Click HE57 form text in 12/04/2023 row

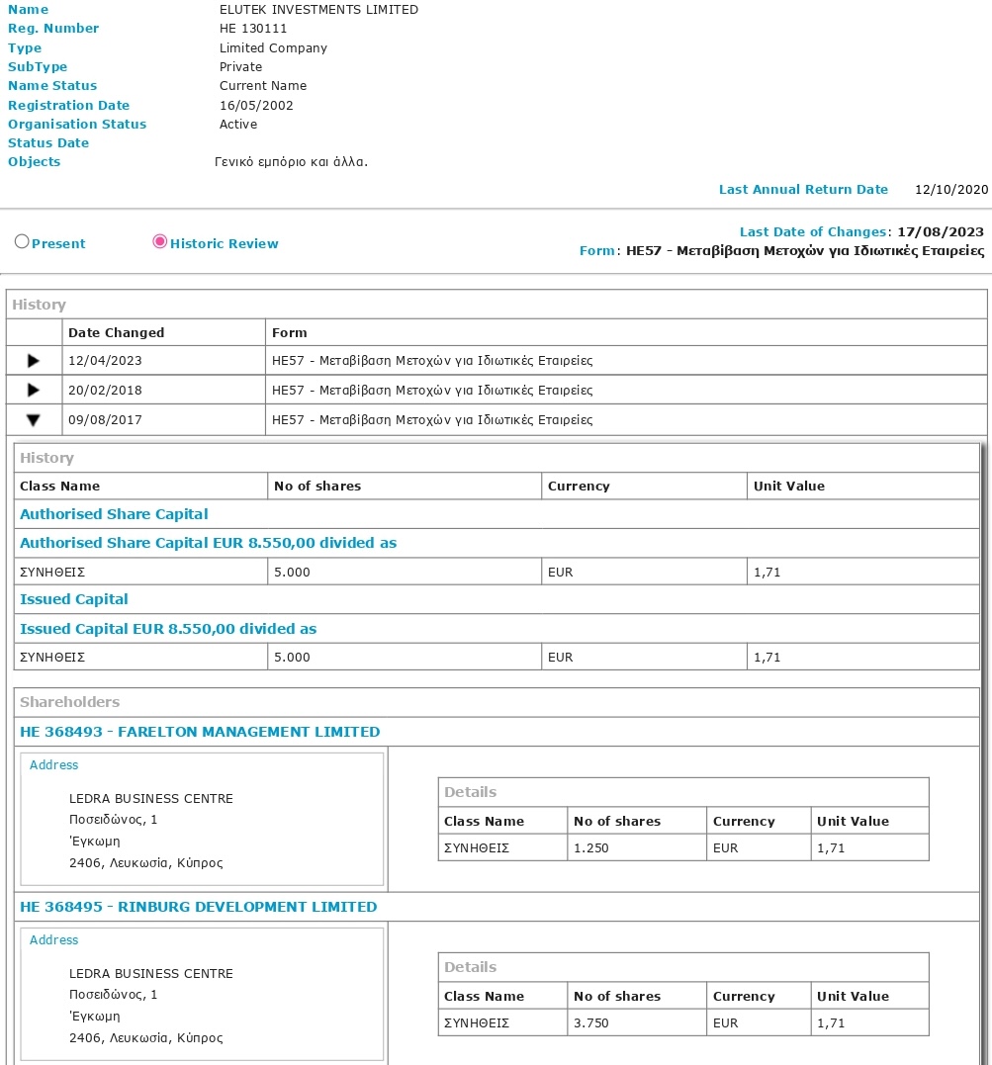click(x=432, y=361)
